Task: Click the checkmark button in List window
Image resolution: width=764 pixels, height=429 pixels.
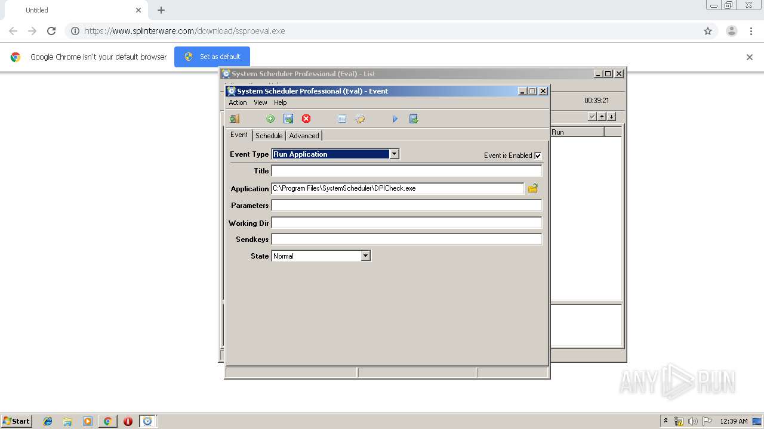Action: [592, 116]
